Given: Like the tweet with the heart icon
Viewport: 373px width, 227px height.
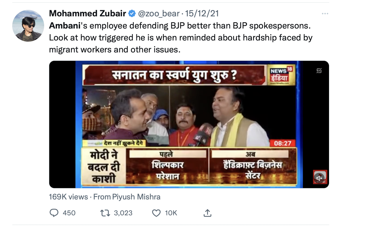Looking at the screenshot, I should click(x=156, y=213).
